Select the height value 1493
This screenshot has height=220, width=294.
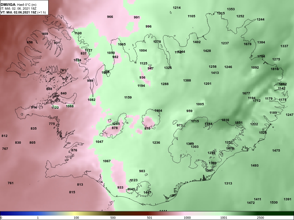[x=254, y=165]
